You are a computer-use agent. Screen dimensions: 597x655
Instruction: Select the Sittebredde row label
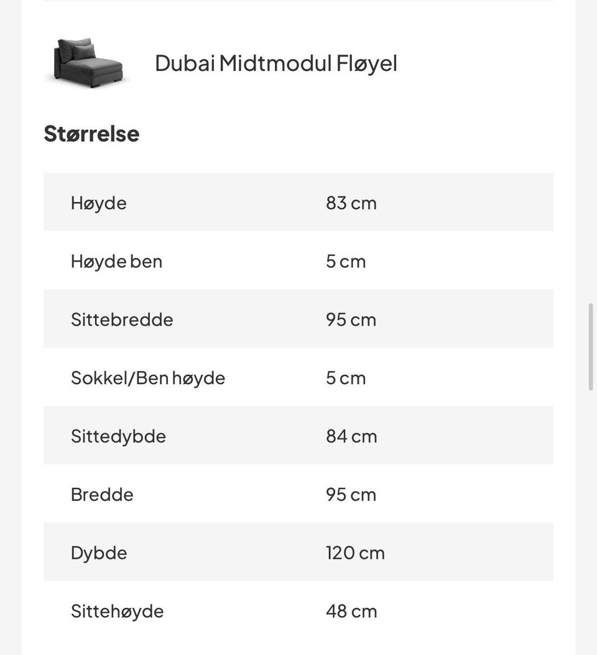[122, 319]
